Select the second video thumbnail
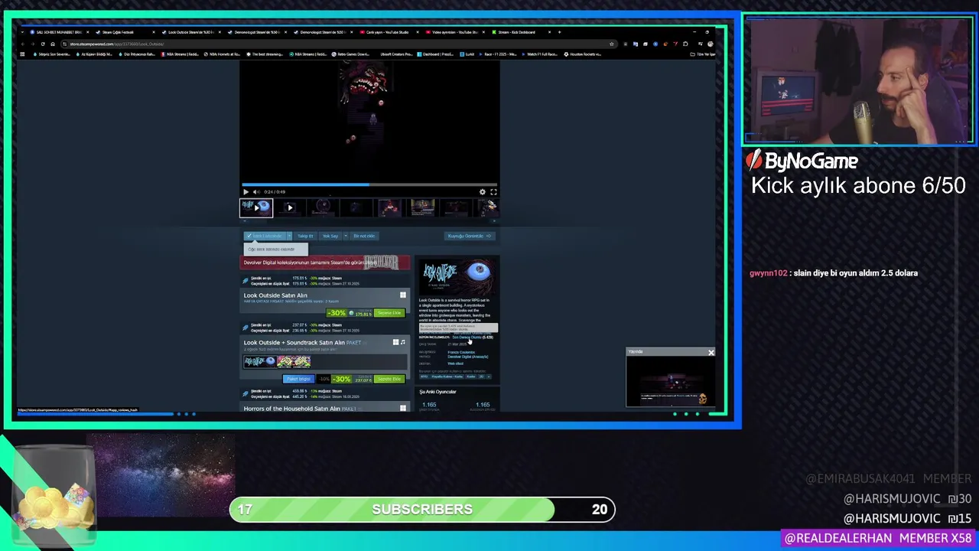Image resolution: width=979 pixels, height=551 pixels. 289,207
